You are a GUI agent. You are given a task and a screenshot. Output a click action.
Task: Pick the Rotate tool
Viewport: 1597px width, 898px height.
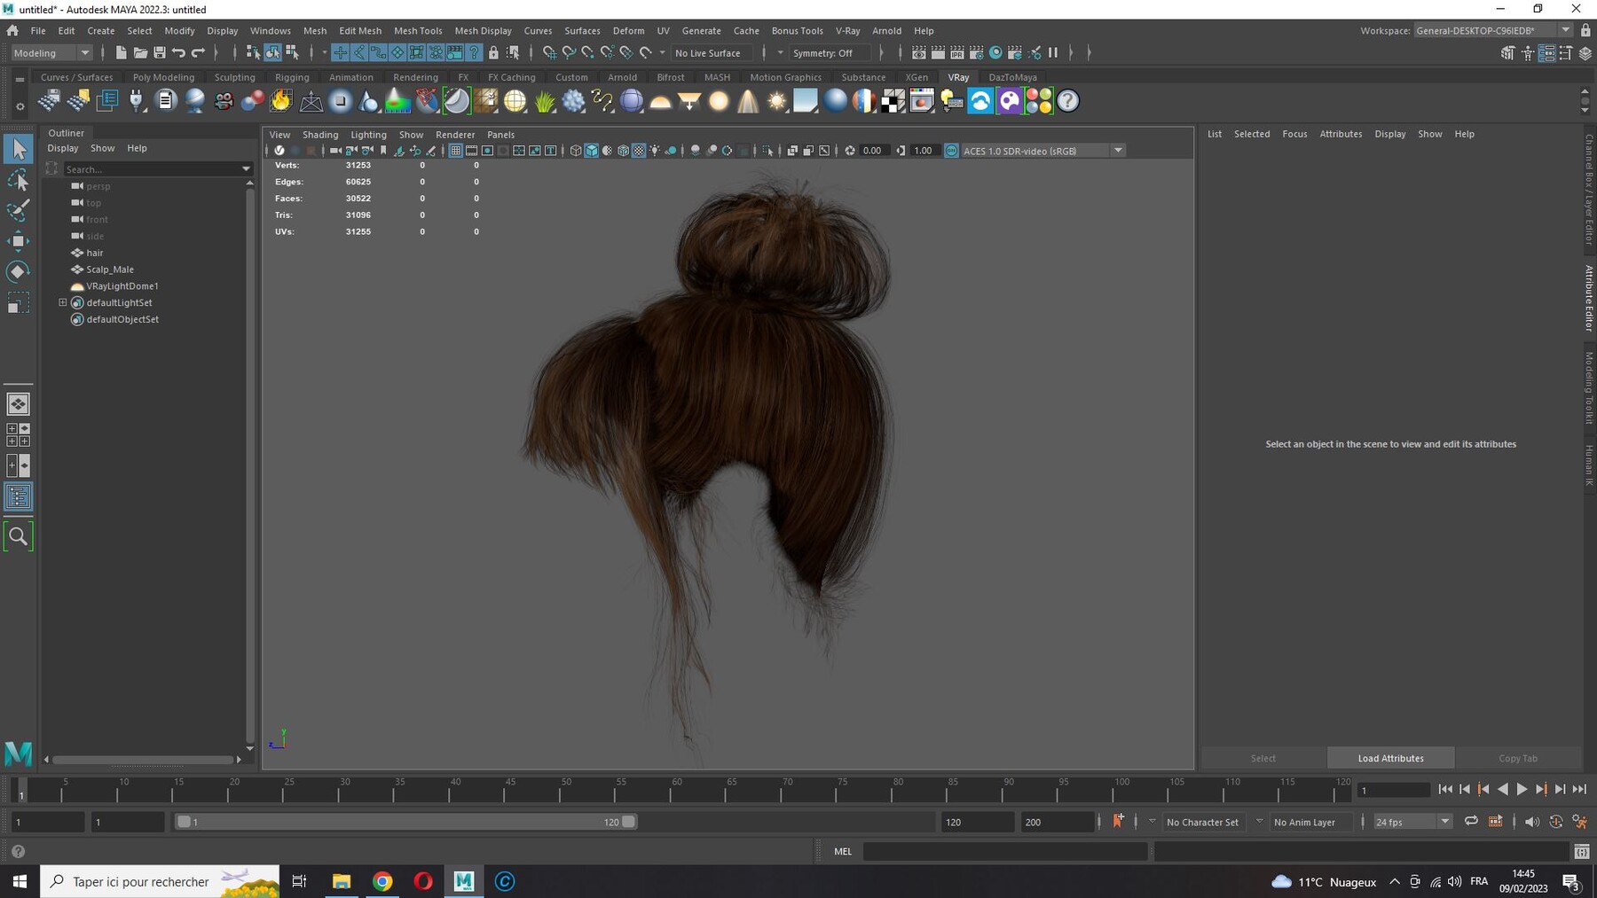pyautogui.click(x=18, y=271)
